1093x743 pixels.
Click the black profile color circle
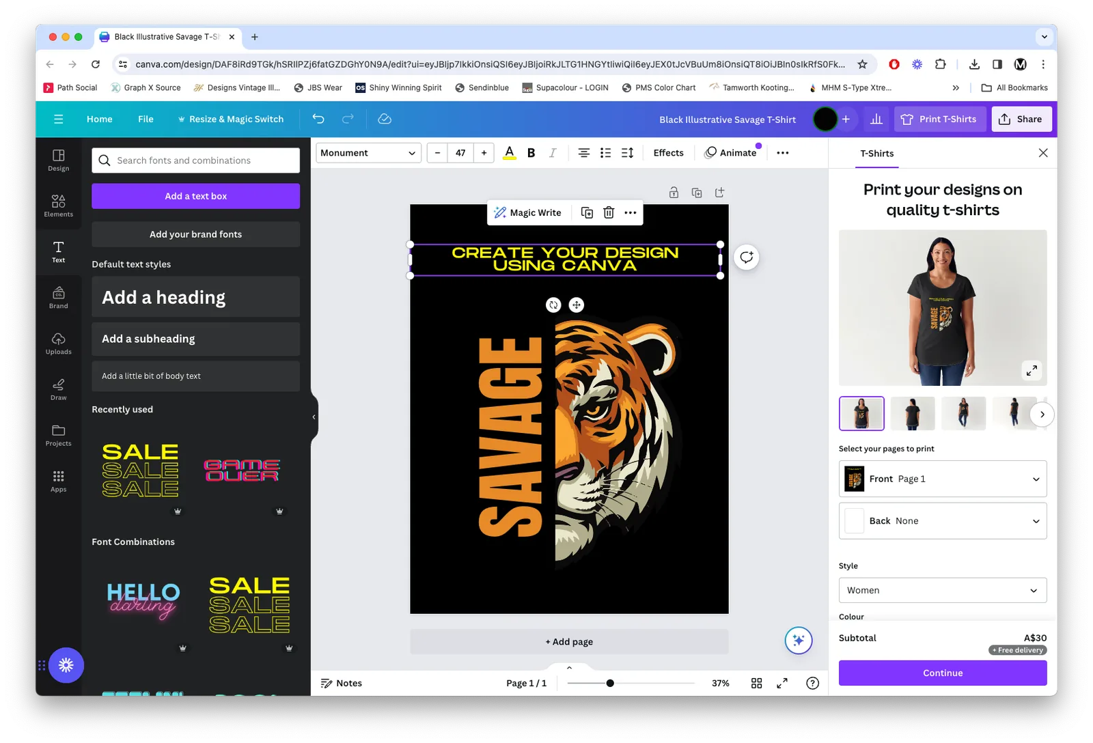tap(825, 119)
